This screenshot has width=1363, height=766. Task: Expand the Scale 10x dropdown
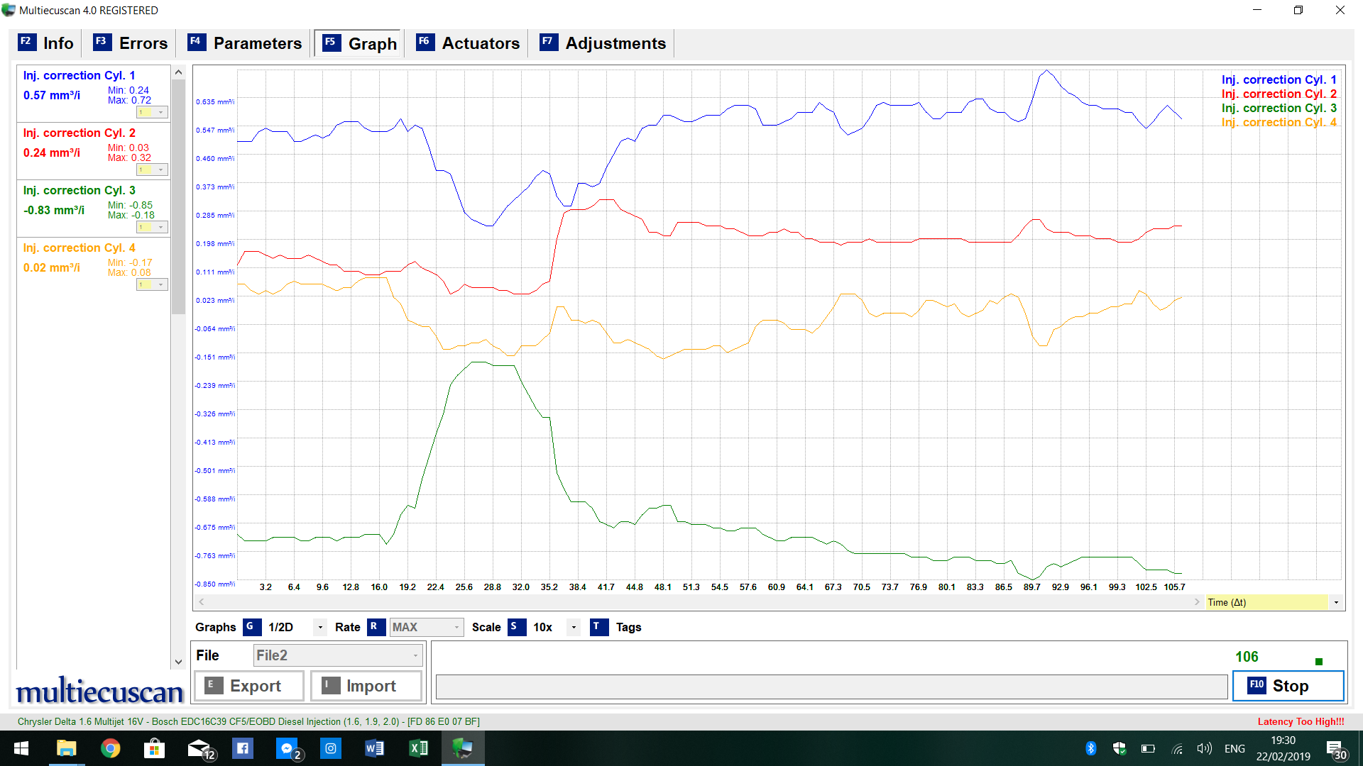pyautogui.click(x=574, y=627)
